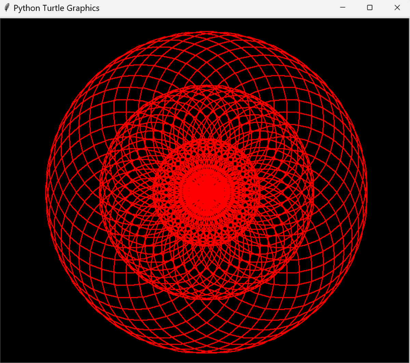
Task: Click the topmost point of the outermost ring
Action: point(207,32)
